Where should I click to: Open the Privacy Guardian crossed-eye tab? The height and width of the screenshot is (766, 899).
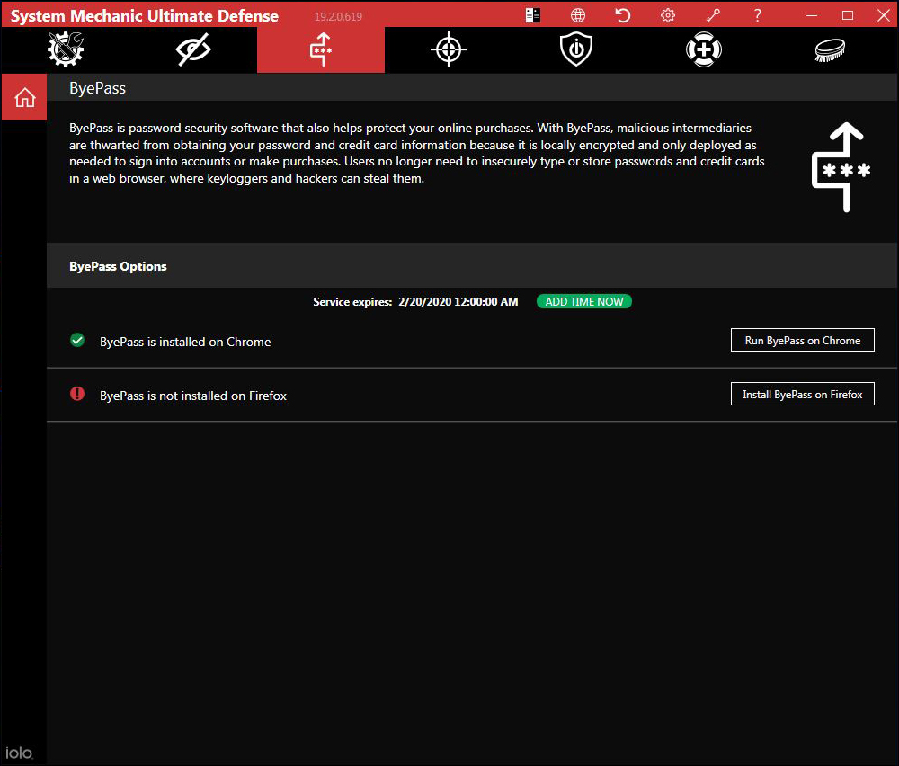tap(193, 49)
